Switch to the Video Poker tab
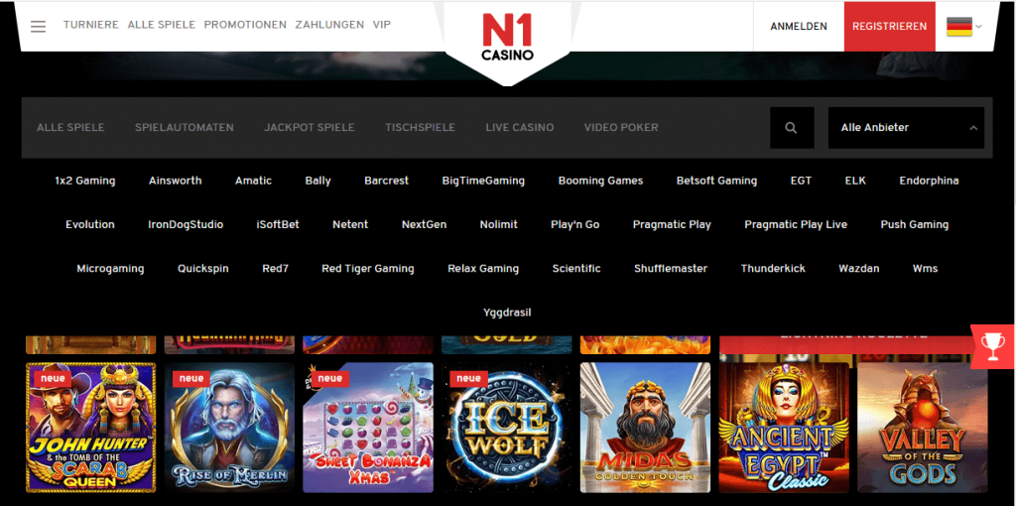Viewport: 1016px width, 506px height. point(621,128)
